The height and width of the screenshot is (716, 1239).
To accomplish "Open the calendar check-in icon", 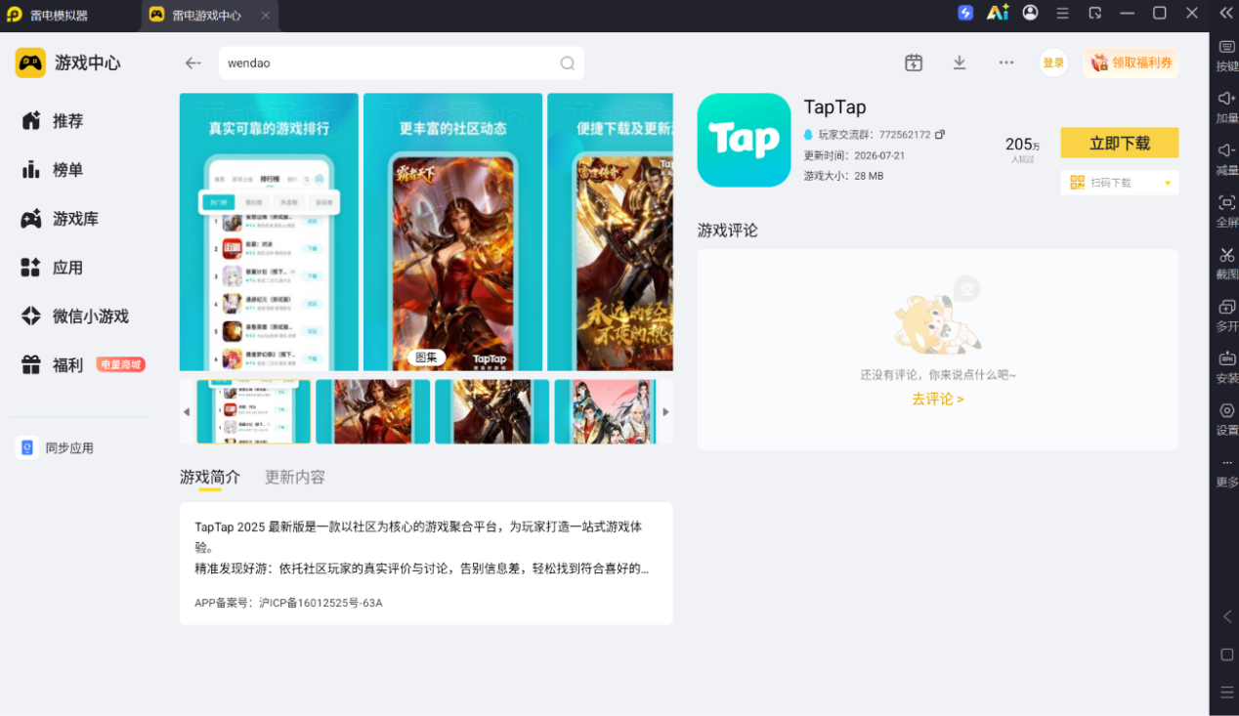I will (914, 63).
